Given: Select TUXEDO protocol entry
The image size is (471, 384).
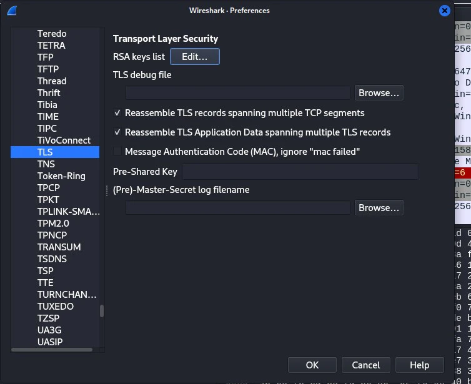Looking at the screenshot, I should 55,306.
